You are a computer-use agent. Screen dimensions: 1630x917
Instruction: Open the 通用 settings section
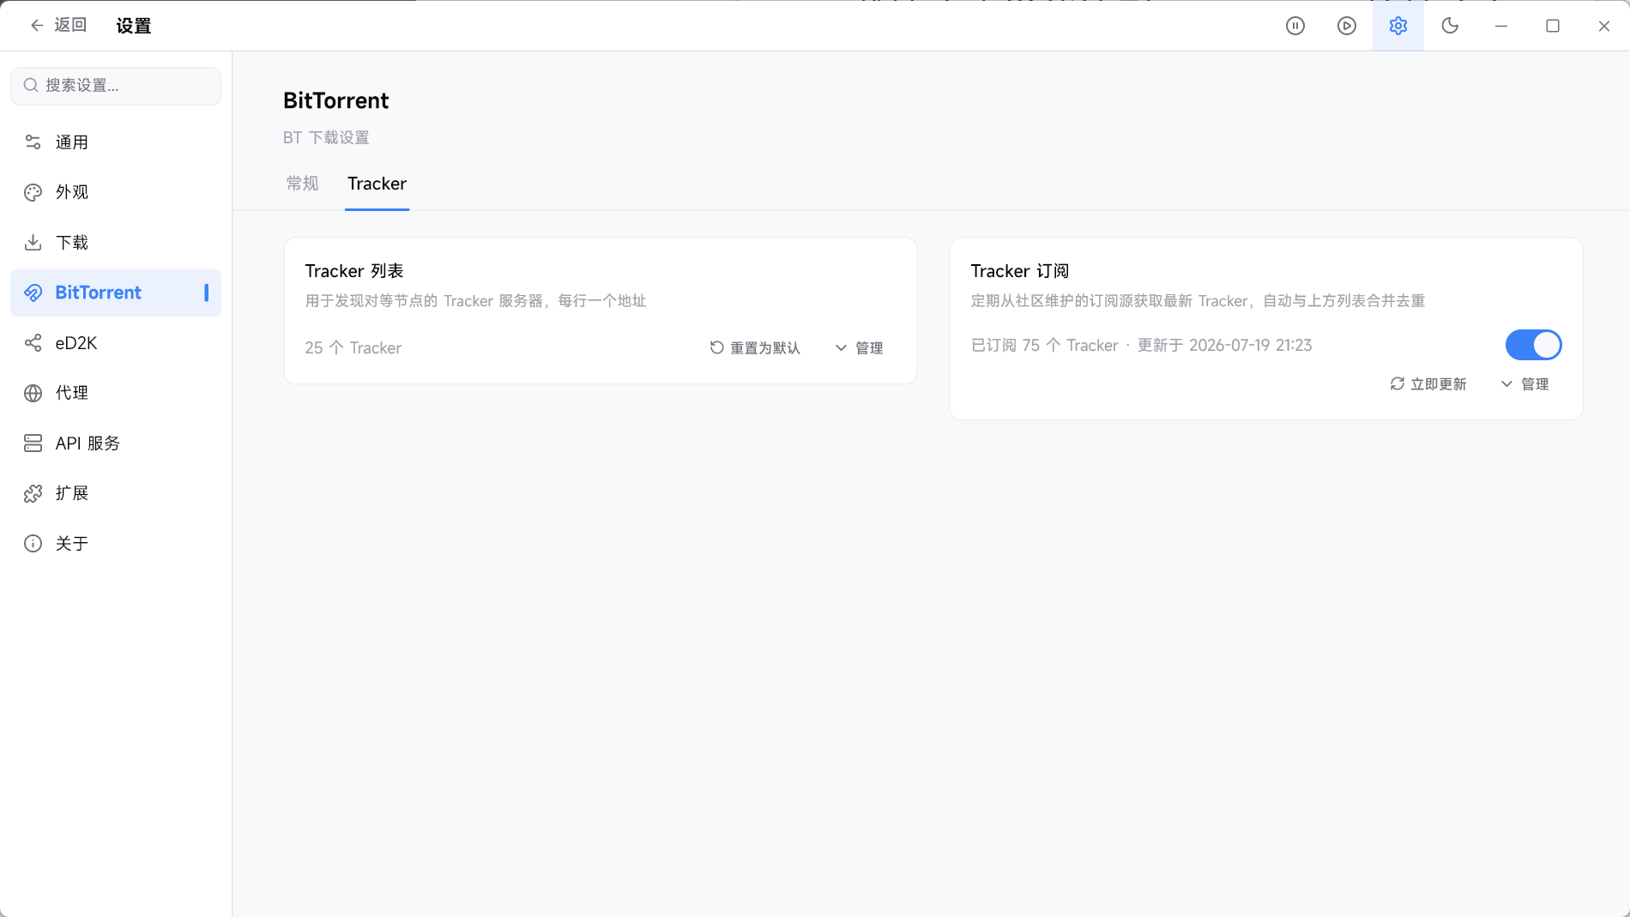click(116, 142)
